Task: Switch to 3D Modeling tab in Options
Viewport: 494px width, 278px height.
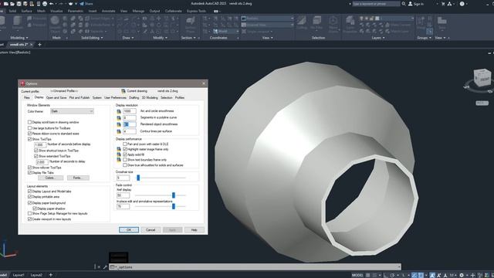Action: coord(150,98)
